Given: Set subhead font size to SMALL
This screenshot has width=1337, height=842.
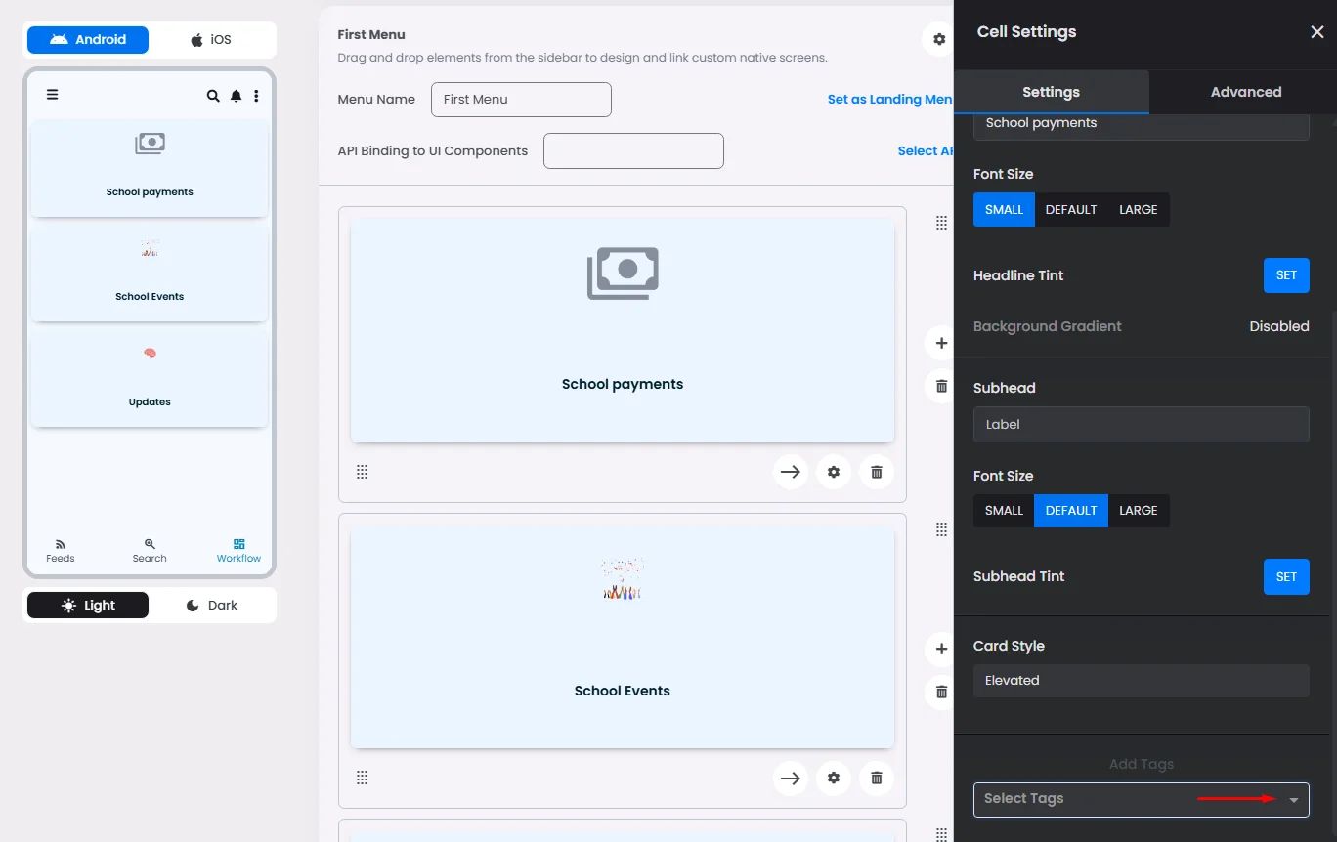Looking at the screenshot, I should 1004,511.
